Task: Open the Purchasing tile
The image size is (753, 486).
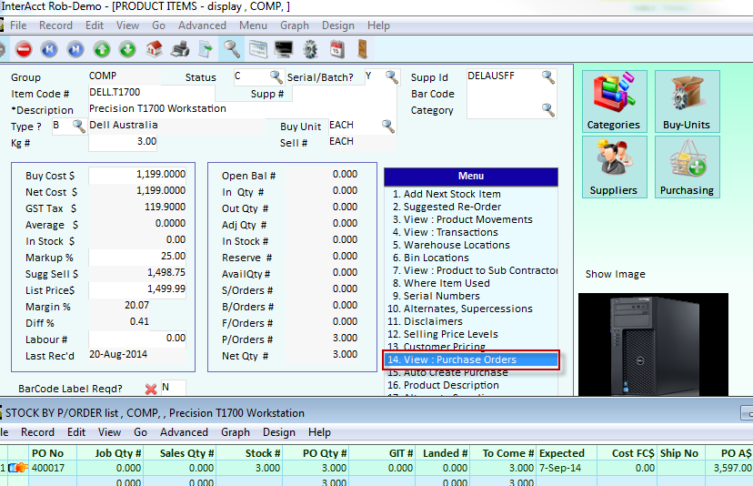Action: click(x=688, y=167)
